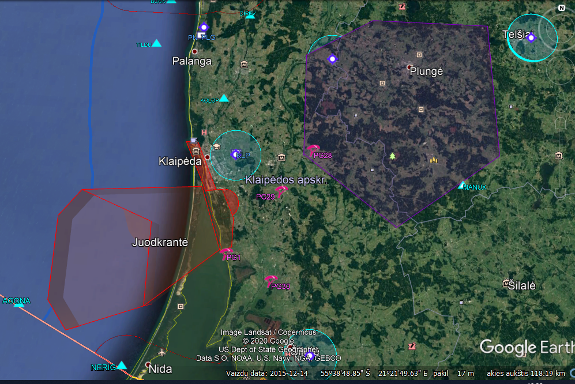Viewport: 575px width, 384px height.
Task: Click the Plungė town label
Action: point(426,71)
